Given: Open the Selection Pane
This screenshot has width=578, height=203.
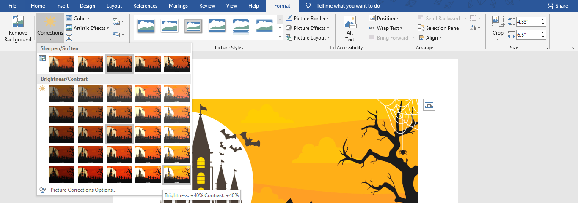Looking at the screenshot, I should click(438, 28).
